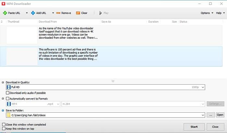Click the MP4 Downloader app icon
Screen dimensions: 227x133
3,4
